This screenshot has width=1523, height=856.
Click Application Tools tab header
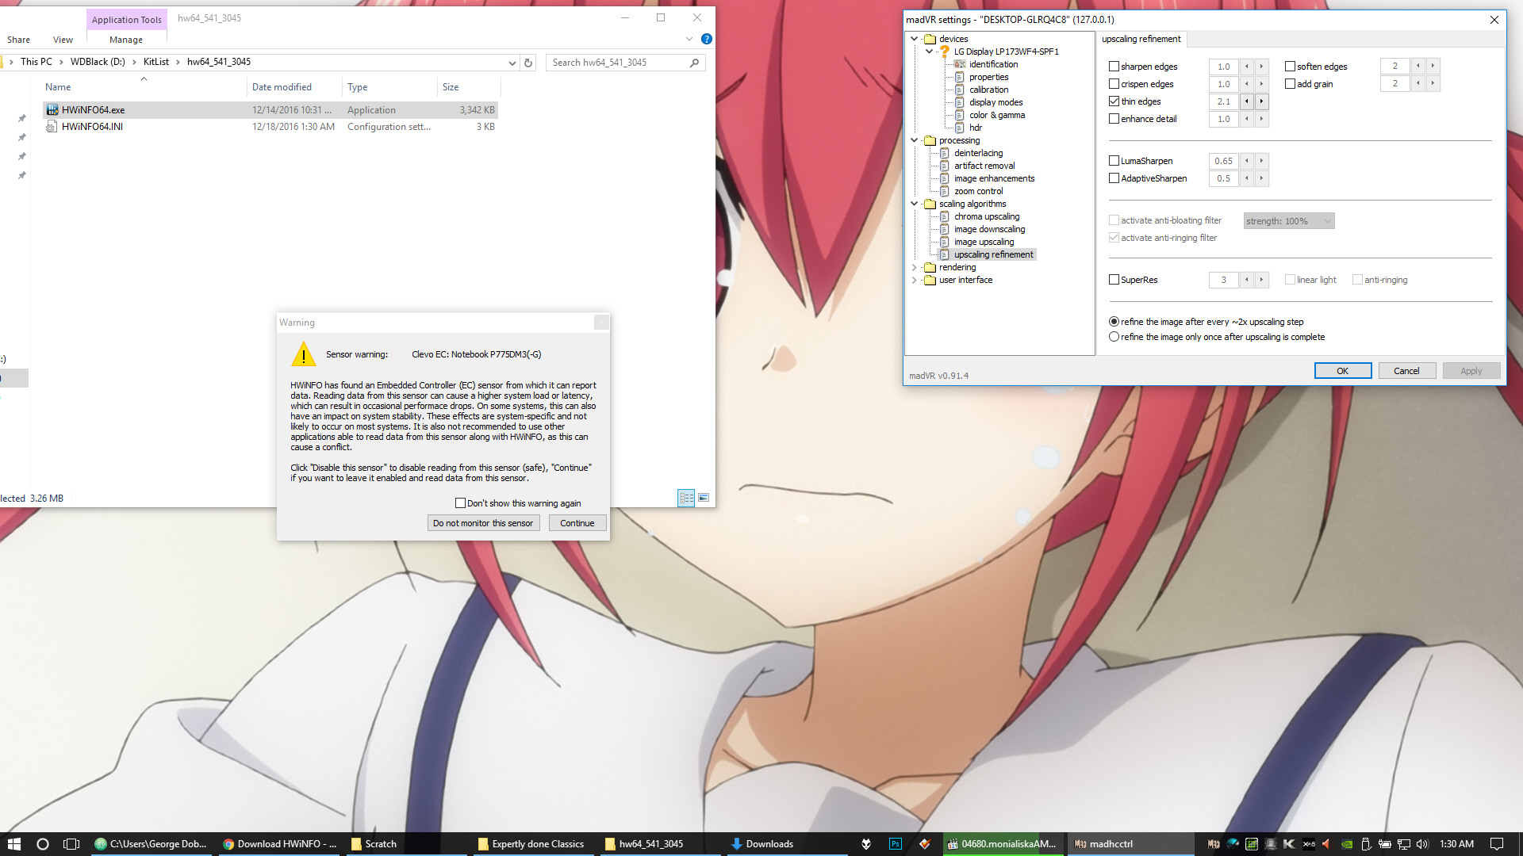126,20
